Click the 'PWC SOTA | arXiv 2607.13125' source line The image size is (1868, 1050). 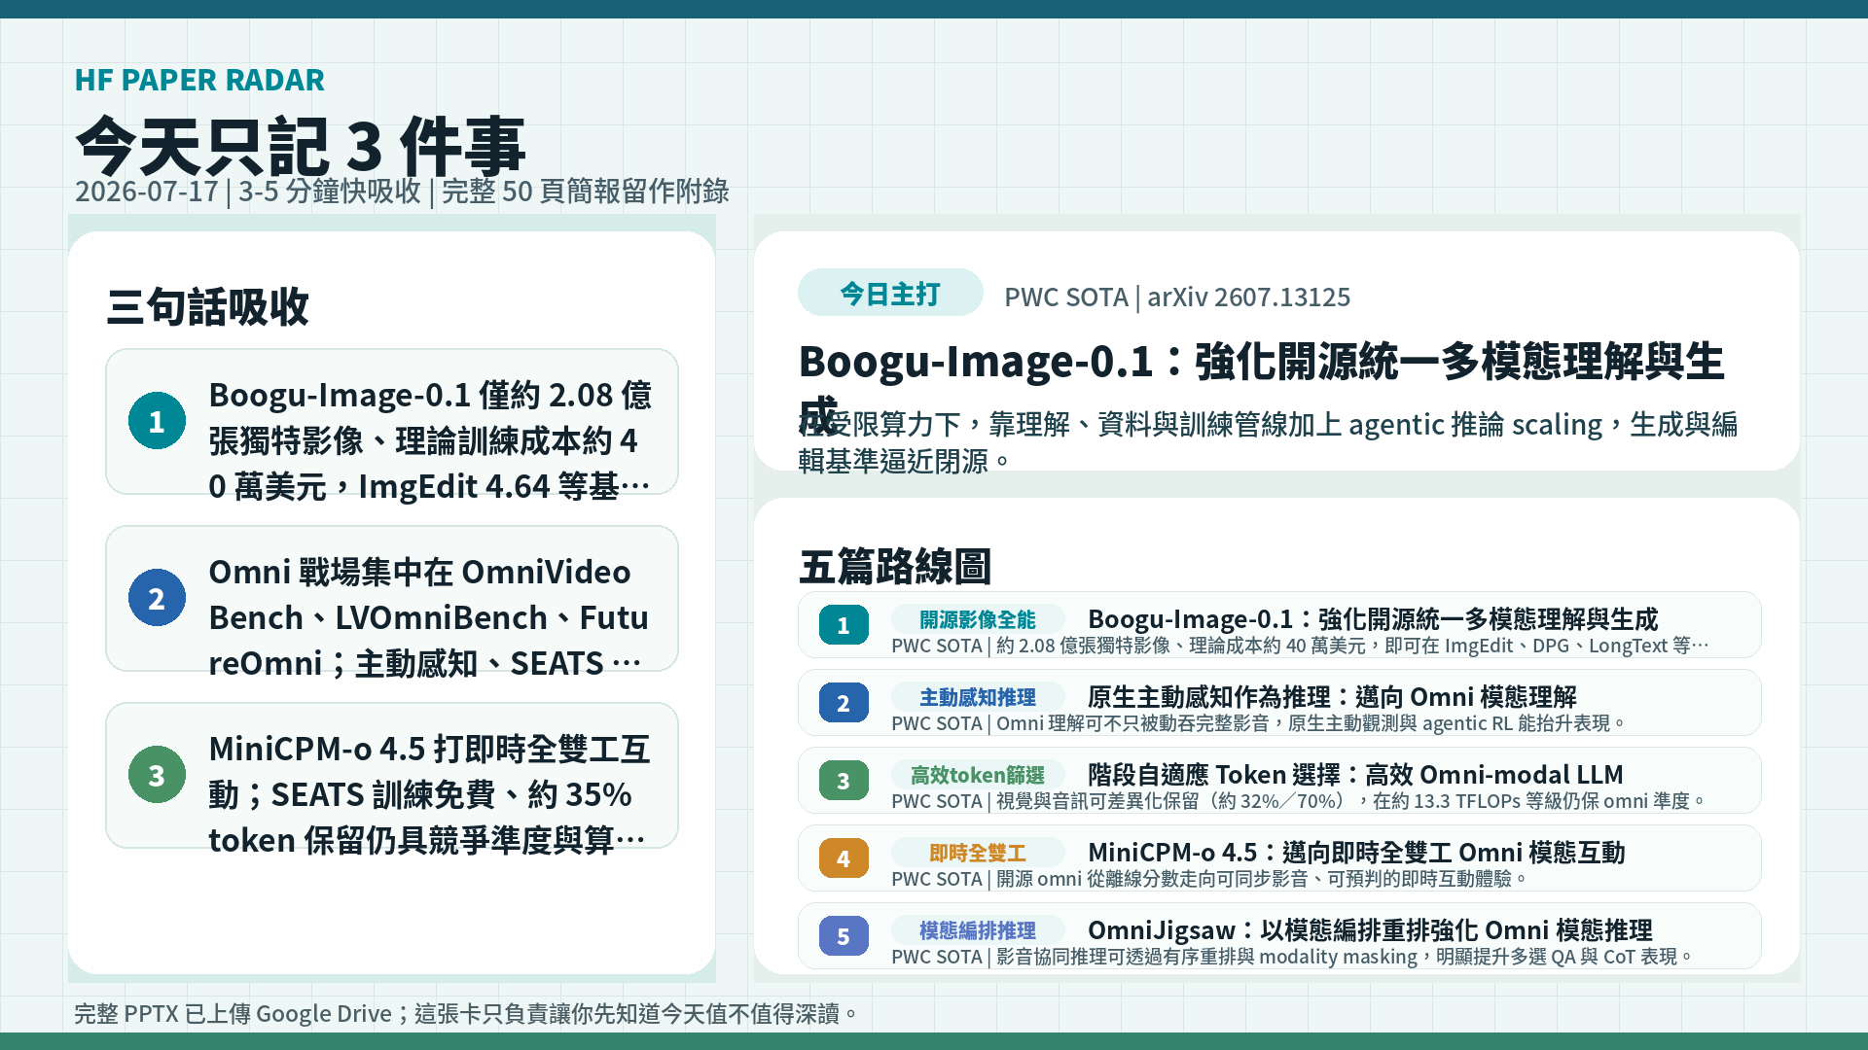point(1177,297)
